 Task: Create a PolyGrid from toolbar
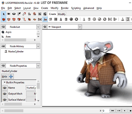[x=56, y=19]
